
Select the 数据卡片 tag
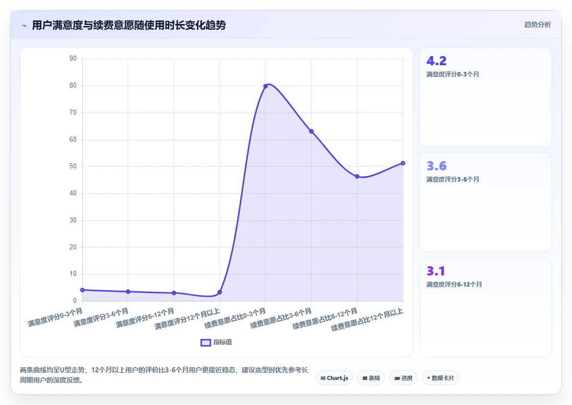[441, 378]
